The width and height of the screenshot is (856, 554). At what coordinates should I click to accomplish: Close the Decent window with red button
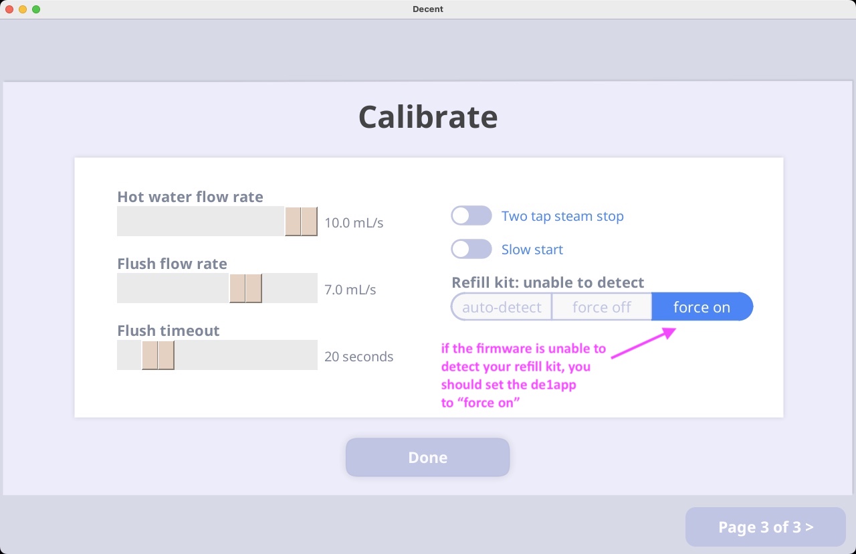[x=9, y=9]
